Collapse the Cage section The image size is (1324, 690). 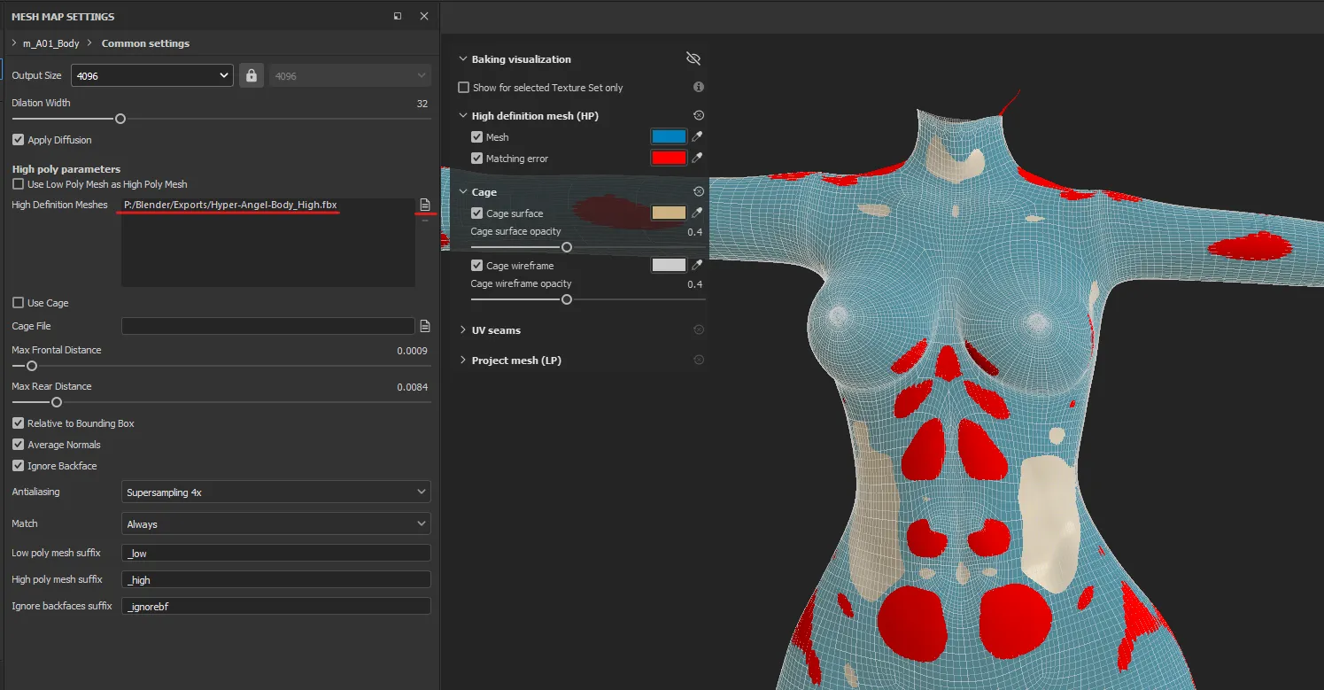coord(462,192)
